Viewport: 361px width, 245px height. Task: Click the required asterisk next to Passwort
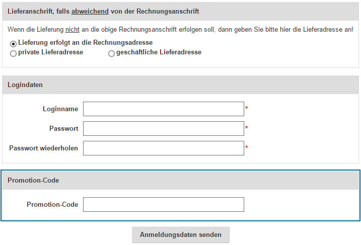(247, 127)
